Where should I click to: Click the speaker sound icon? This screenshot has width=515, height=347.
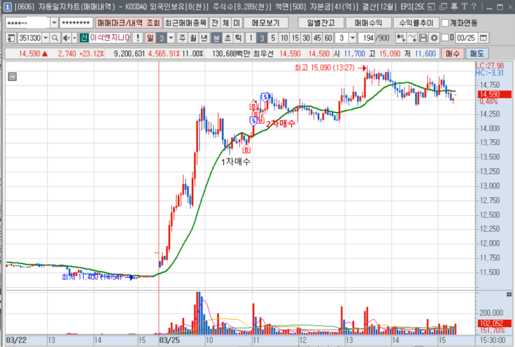pos(65,37)
